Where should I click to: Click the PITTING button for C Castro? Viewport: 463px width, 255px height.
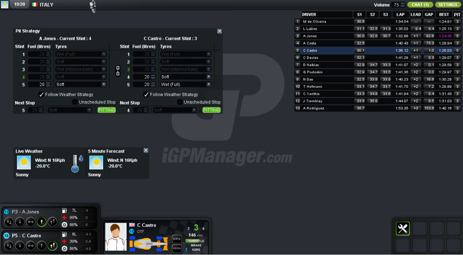tap(211, 110)
